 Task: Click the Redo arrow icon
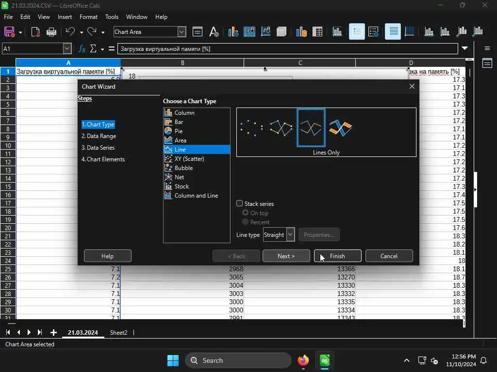[92, 31]
